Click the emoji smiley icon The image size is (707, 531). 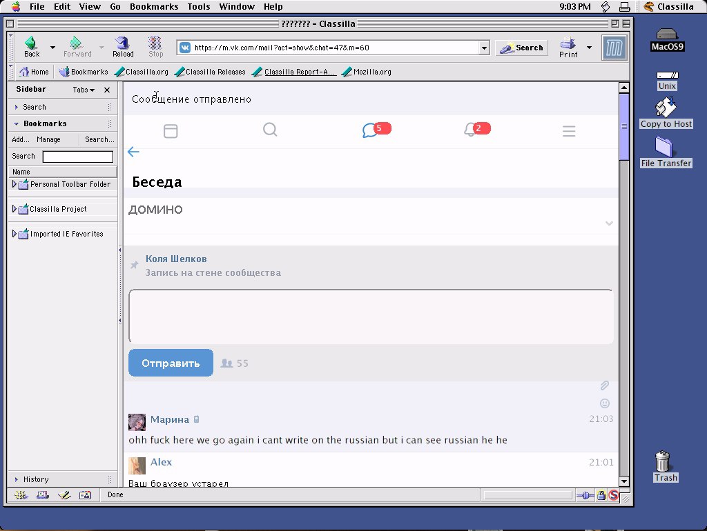[x=605, y=403]
